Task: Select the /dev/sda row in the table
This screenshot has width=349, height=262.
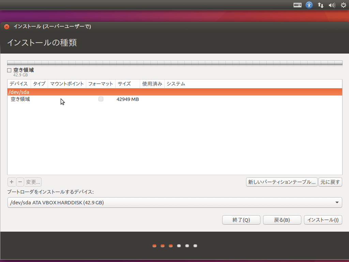Action: 174,92
